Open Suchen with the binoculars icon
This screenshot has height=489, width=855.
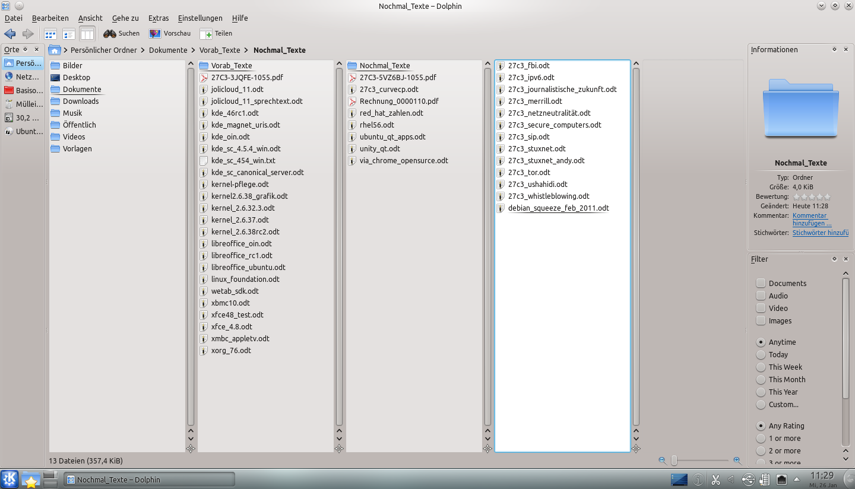(x=121, y=34)
